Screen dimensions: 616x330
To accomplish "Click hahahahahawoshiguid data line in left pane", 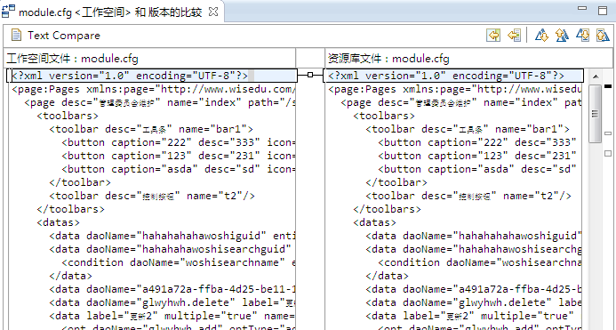I will click(172, 236).
